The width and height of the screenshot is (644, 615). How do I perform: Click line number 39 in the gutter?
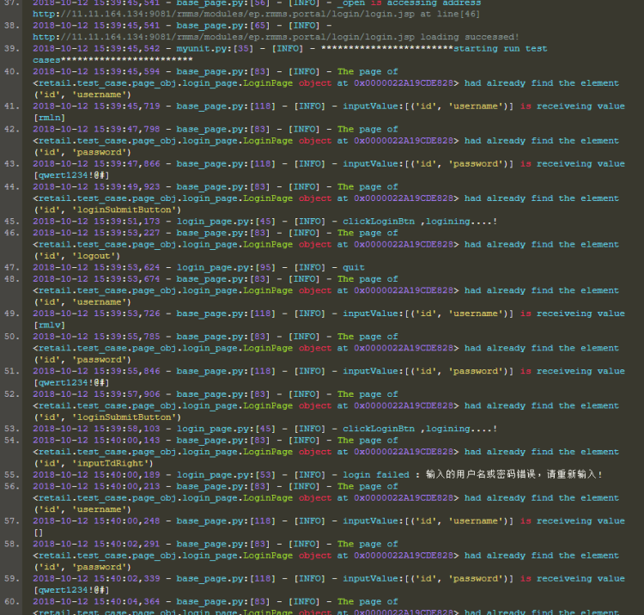(11, 48)
